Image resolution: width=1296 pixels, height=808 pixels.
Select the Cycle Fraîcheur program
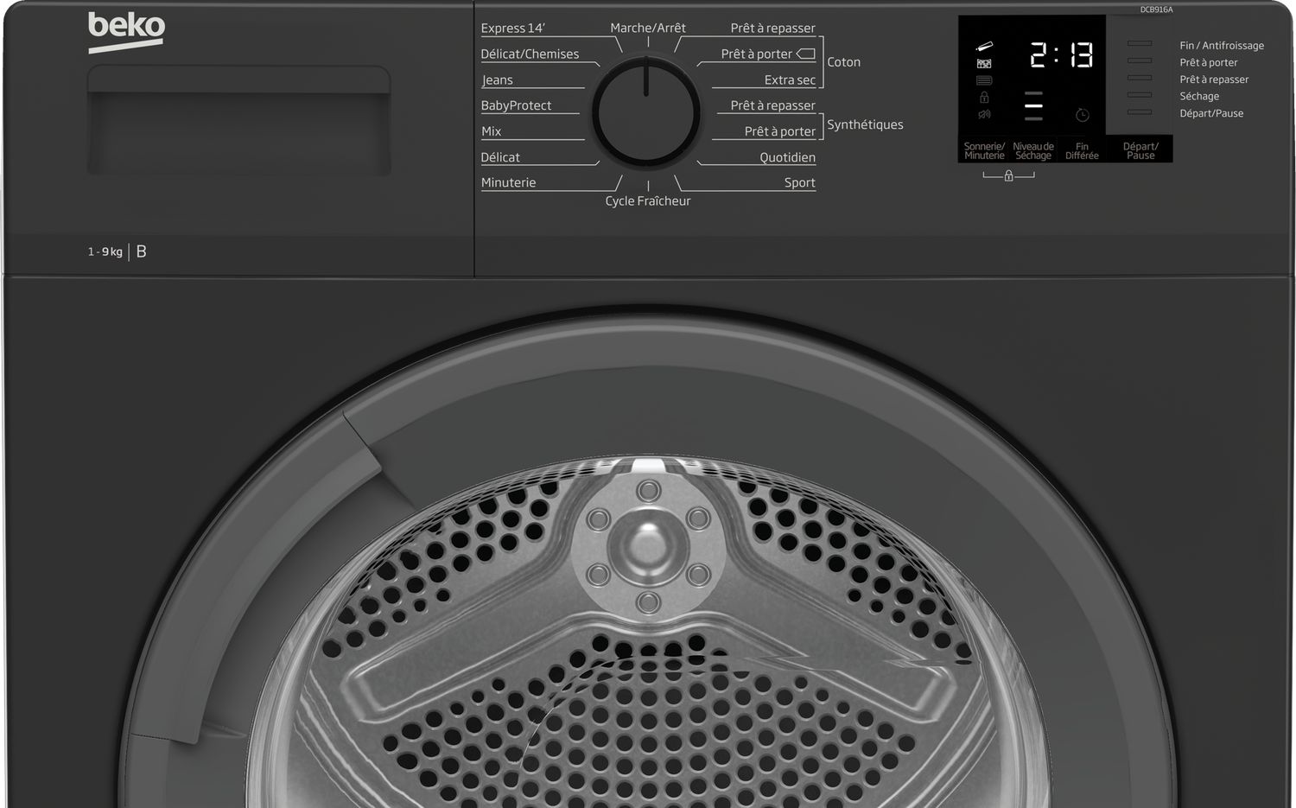648,200
